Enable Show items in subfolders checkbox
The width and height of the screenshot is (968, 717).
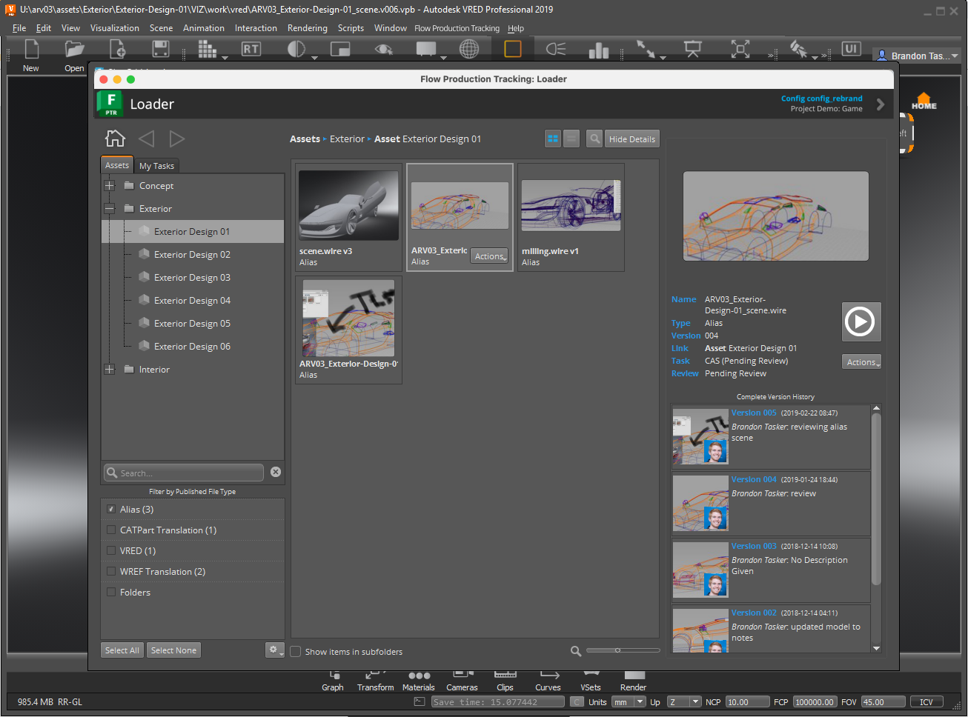[296, 652]
